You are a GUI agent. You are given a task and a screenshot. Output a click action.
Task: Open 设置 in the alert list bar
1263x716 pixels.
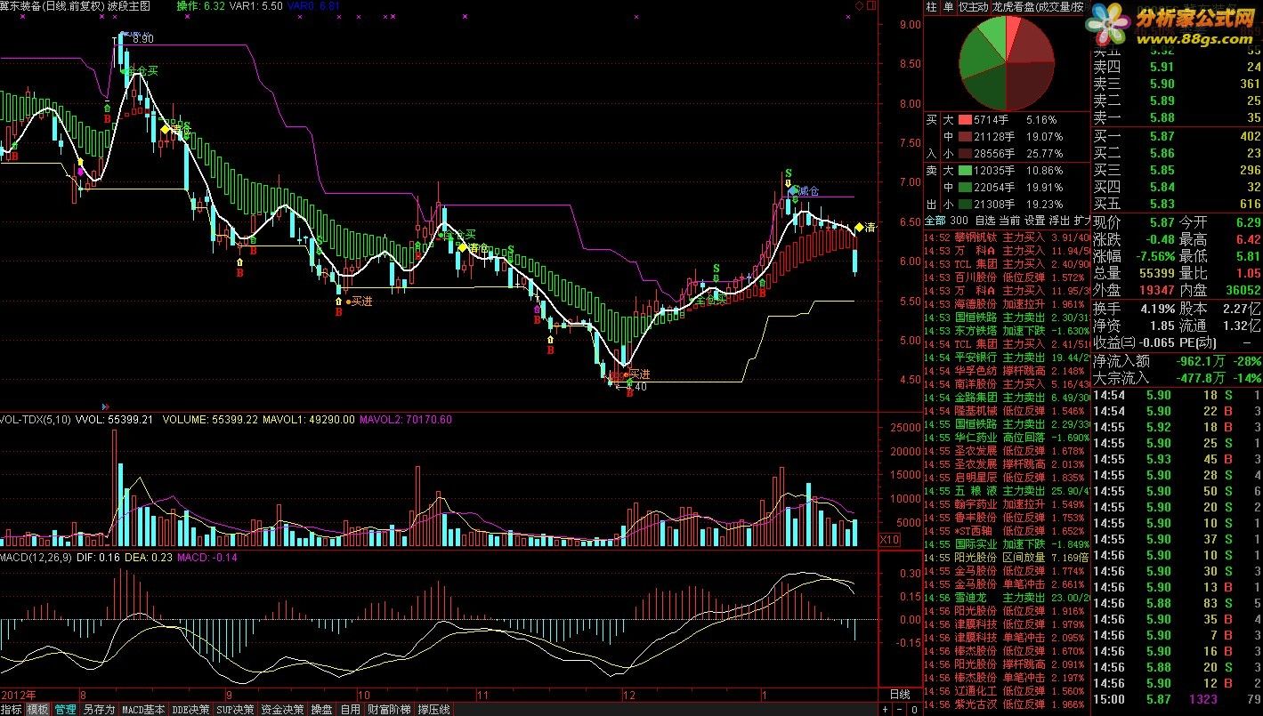(1034, 220)
